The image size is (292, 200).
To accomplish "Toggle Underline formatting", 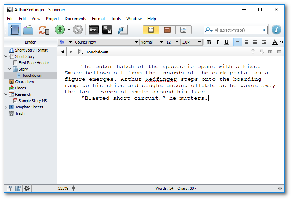I will [227, 42].
